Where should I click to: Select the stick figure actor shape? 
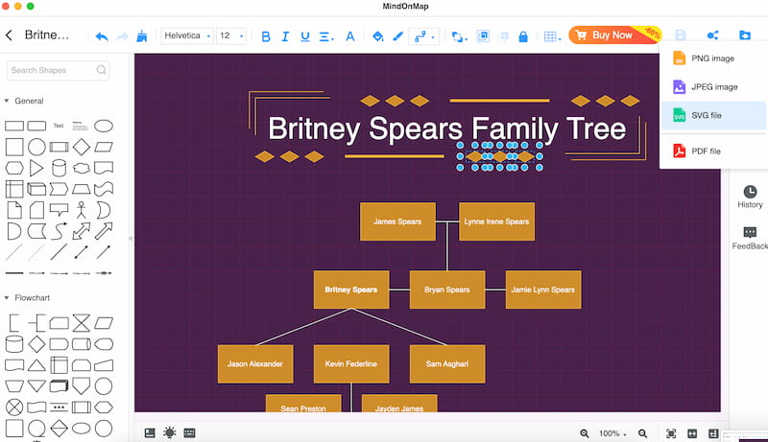82,210
